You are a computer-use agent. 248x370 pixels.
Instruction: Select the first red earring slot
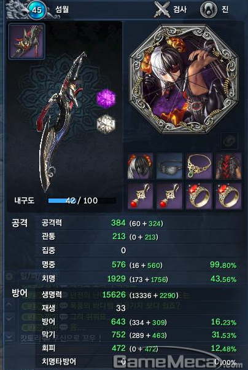click(x=140, y=196)
